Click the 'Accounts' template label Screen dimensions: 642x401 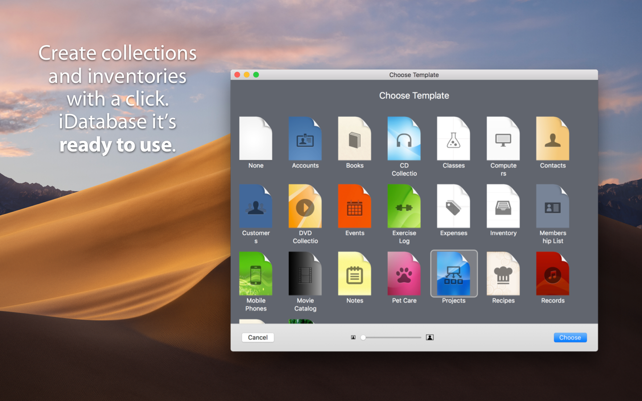click(x=305, y=166)
